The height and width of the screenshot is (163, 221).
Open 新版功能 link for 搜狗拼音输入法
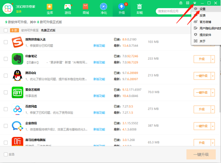[x=99, y=46]
